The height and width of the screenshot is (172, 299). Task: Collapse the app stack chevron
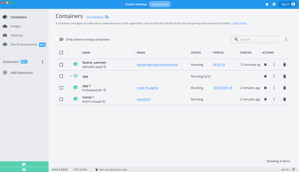71,76
